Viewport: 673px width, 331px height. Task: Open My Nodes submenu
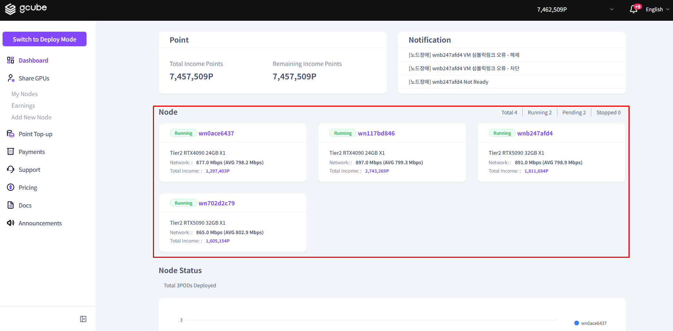coord(24,94)
